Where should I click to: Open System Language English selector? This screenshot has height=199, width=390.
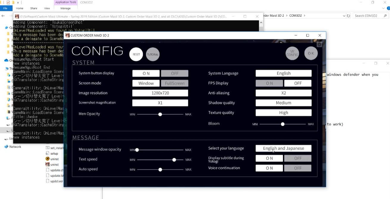click(x=284, y=73)
